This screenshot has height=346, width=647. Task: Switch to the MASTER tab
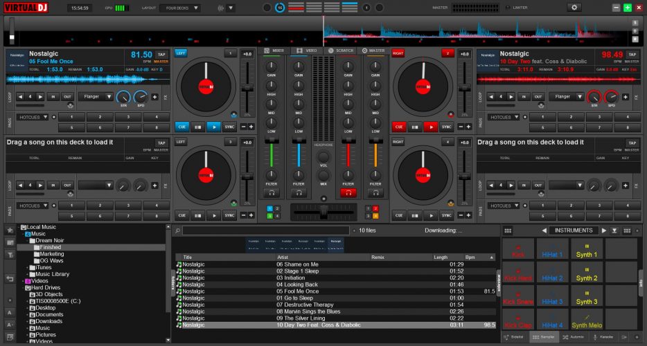[373, 51]
